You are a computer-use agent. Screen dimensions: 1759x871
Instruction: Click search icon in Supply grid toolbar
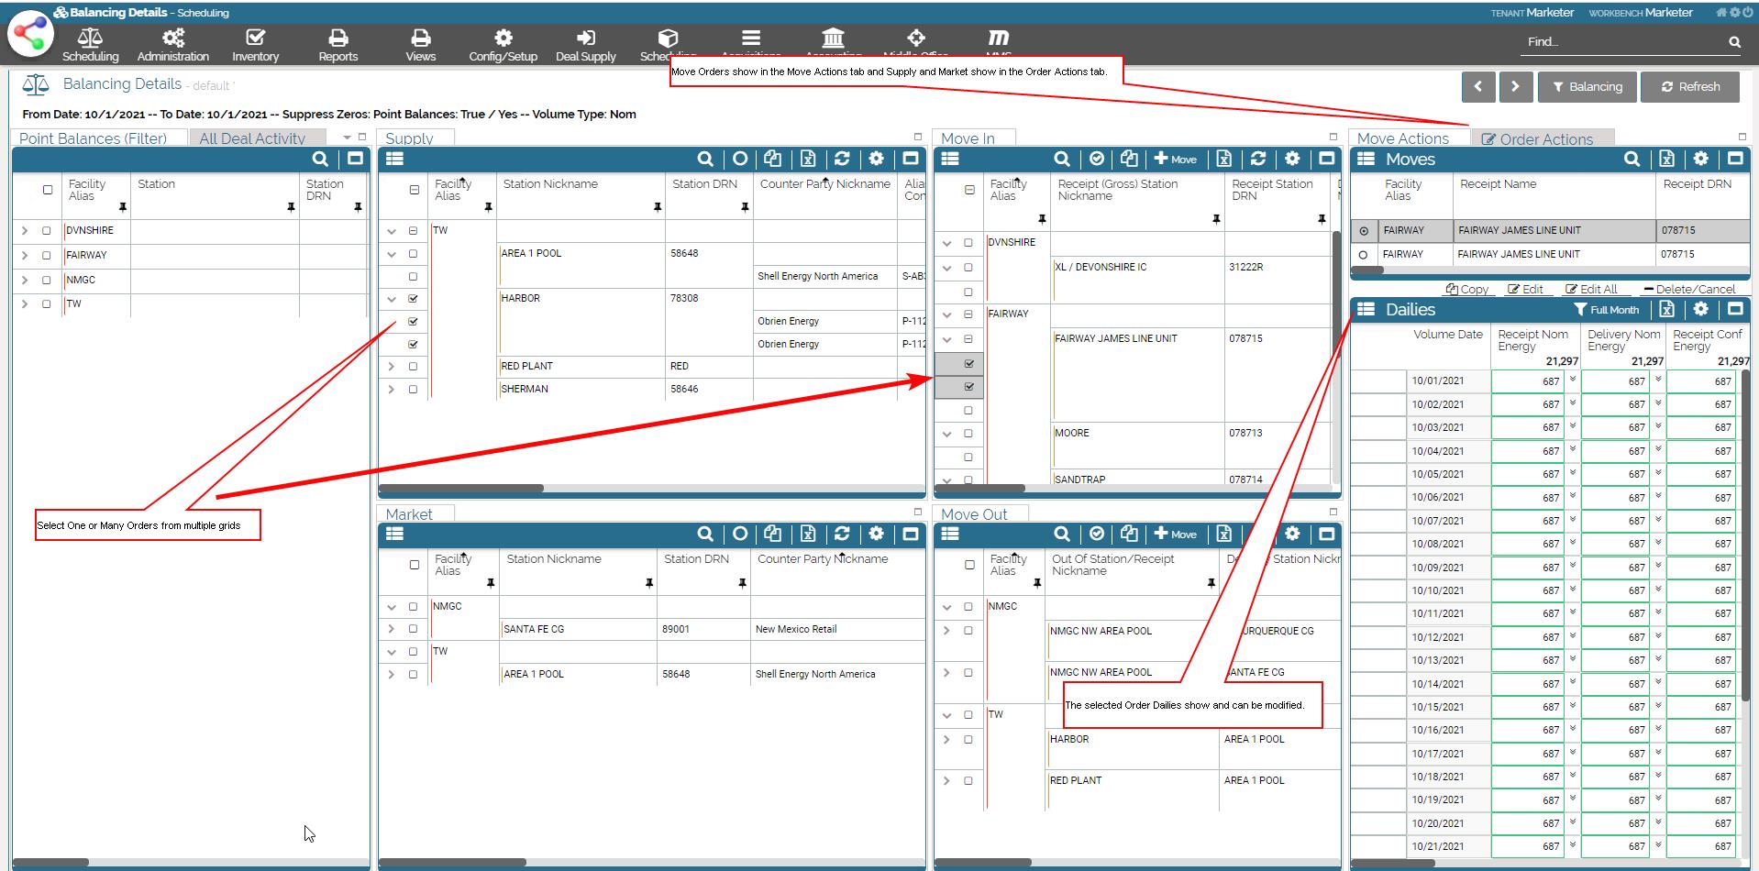tap(704, 160)
